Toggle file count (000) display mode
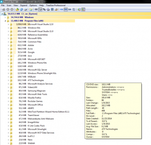Screen dimensions: 151x145 36,10
